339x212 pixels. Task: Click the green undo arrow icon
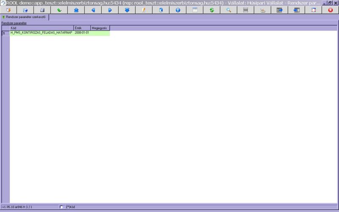59,10
